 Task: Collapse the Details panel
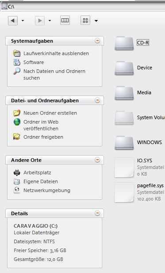point(97,213)
